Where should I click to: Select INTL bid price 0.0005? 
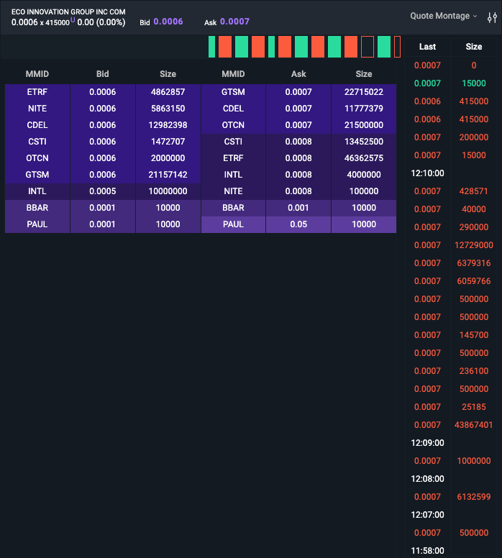(x=103, y=191)
